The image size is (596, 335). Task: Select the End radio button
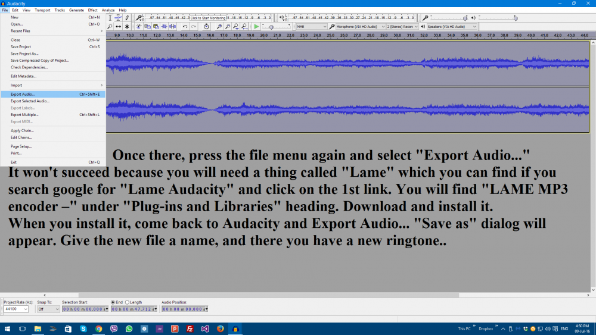(x=113, y=302)
